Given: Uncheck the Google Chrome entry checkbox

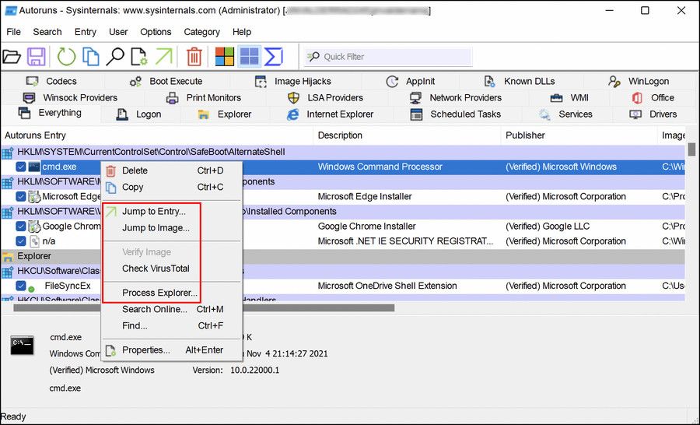Looking at the screenshot, I should coord(20,227).
